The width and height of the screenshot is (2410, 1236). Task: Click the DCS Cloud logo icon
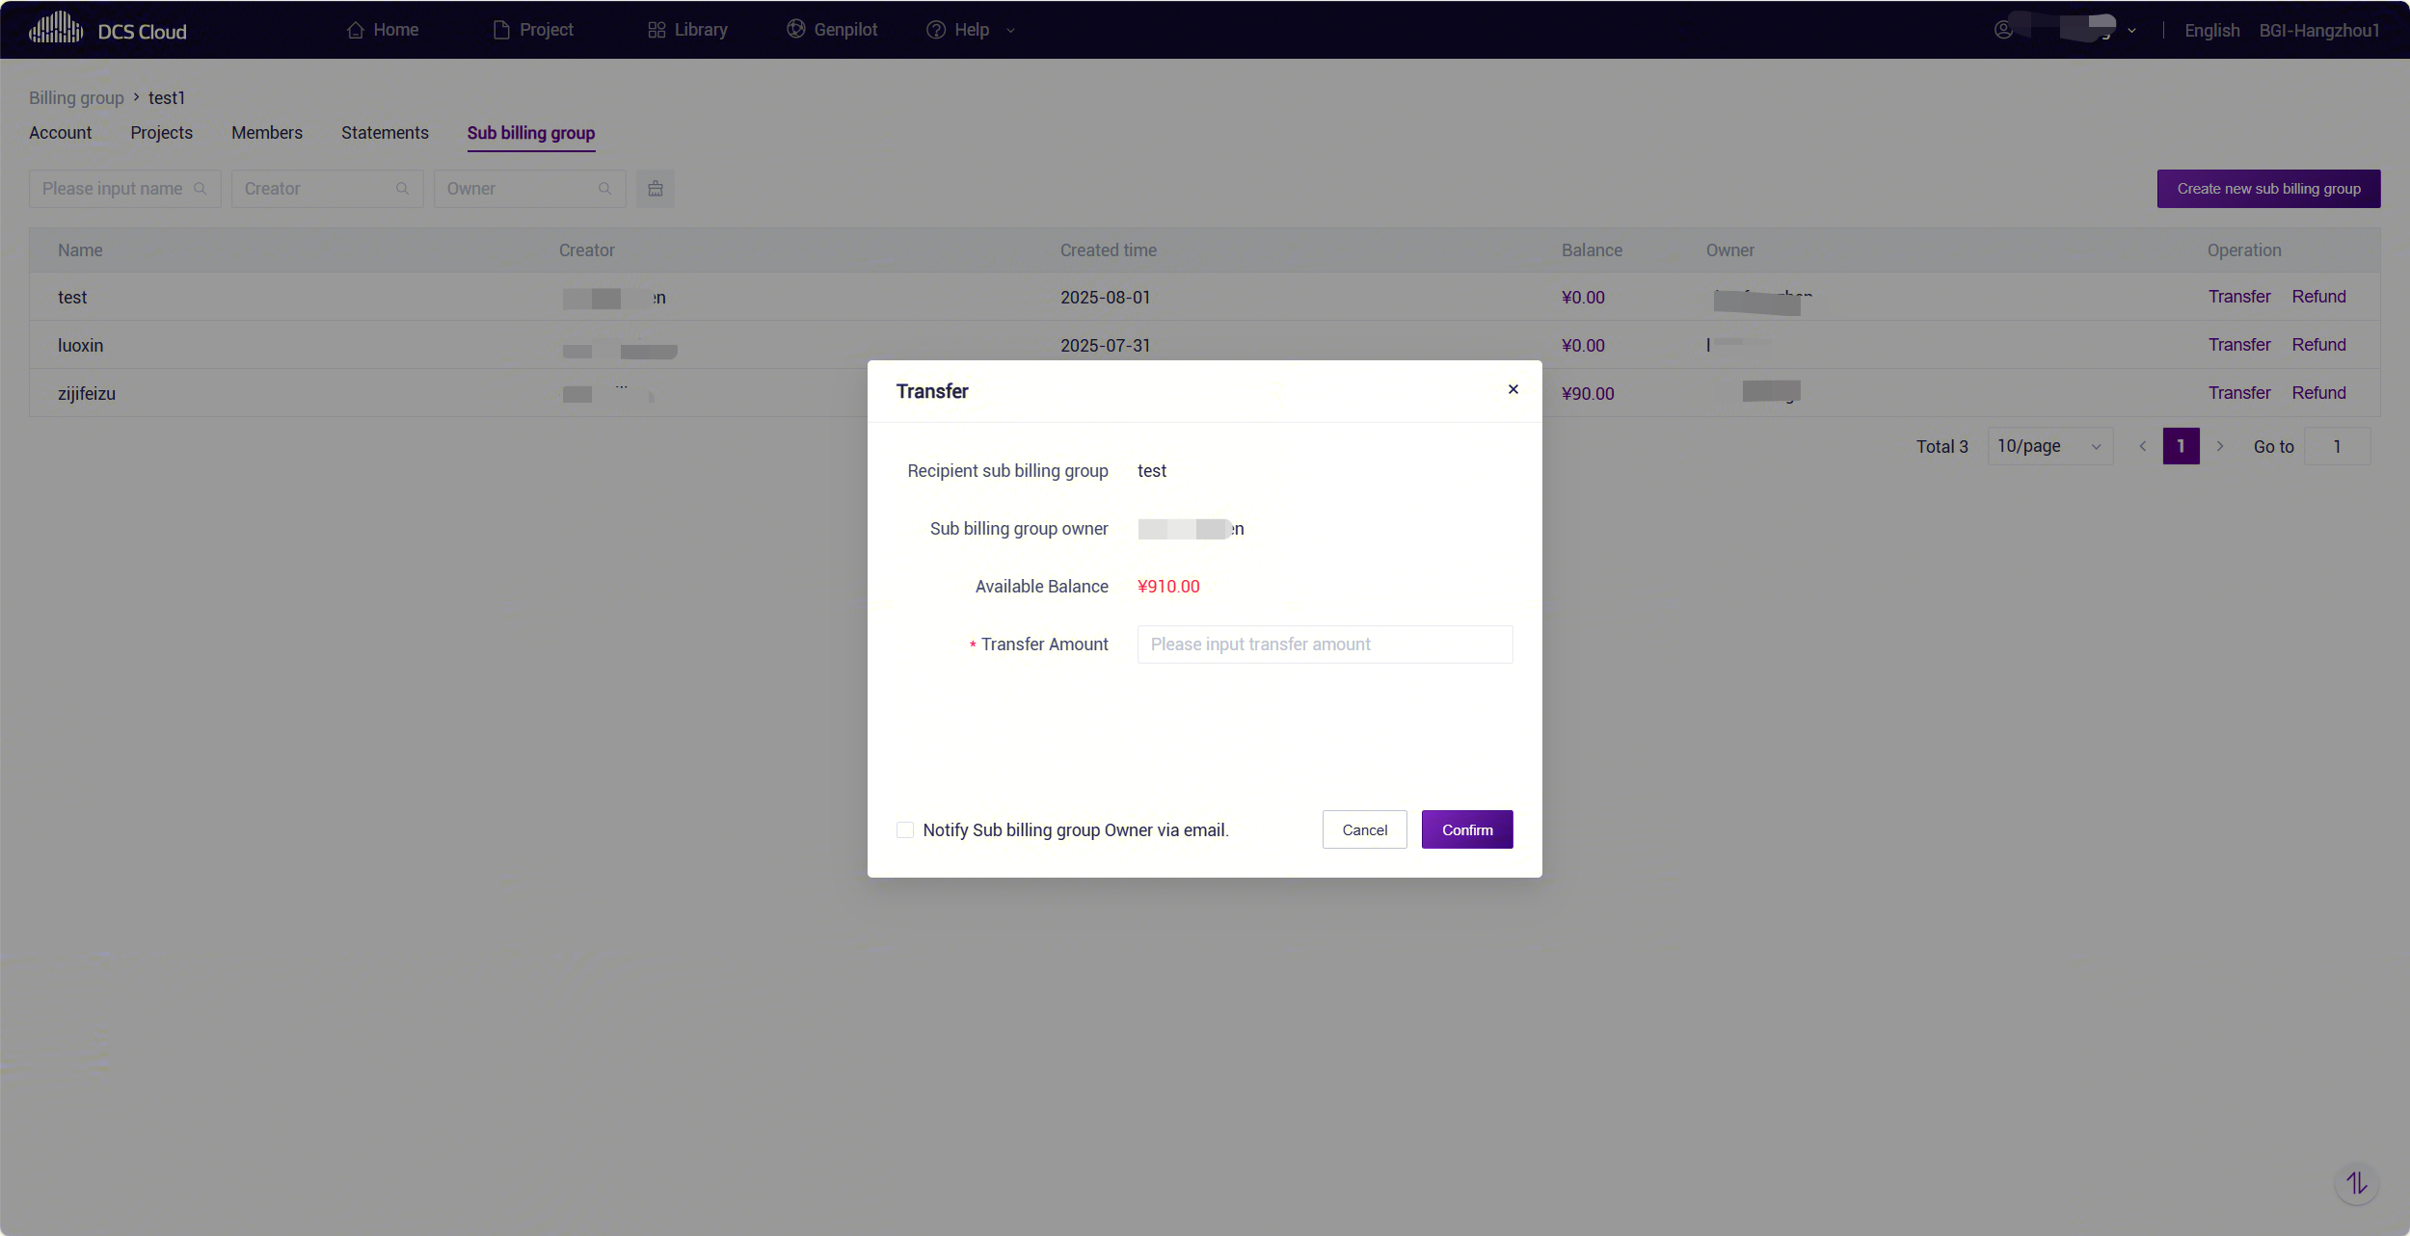point(56,29)
